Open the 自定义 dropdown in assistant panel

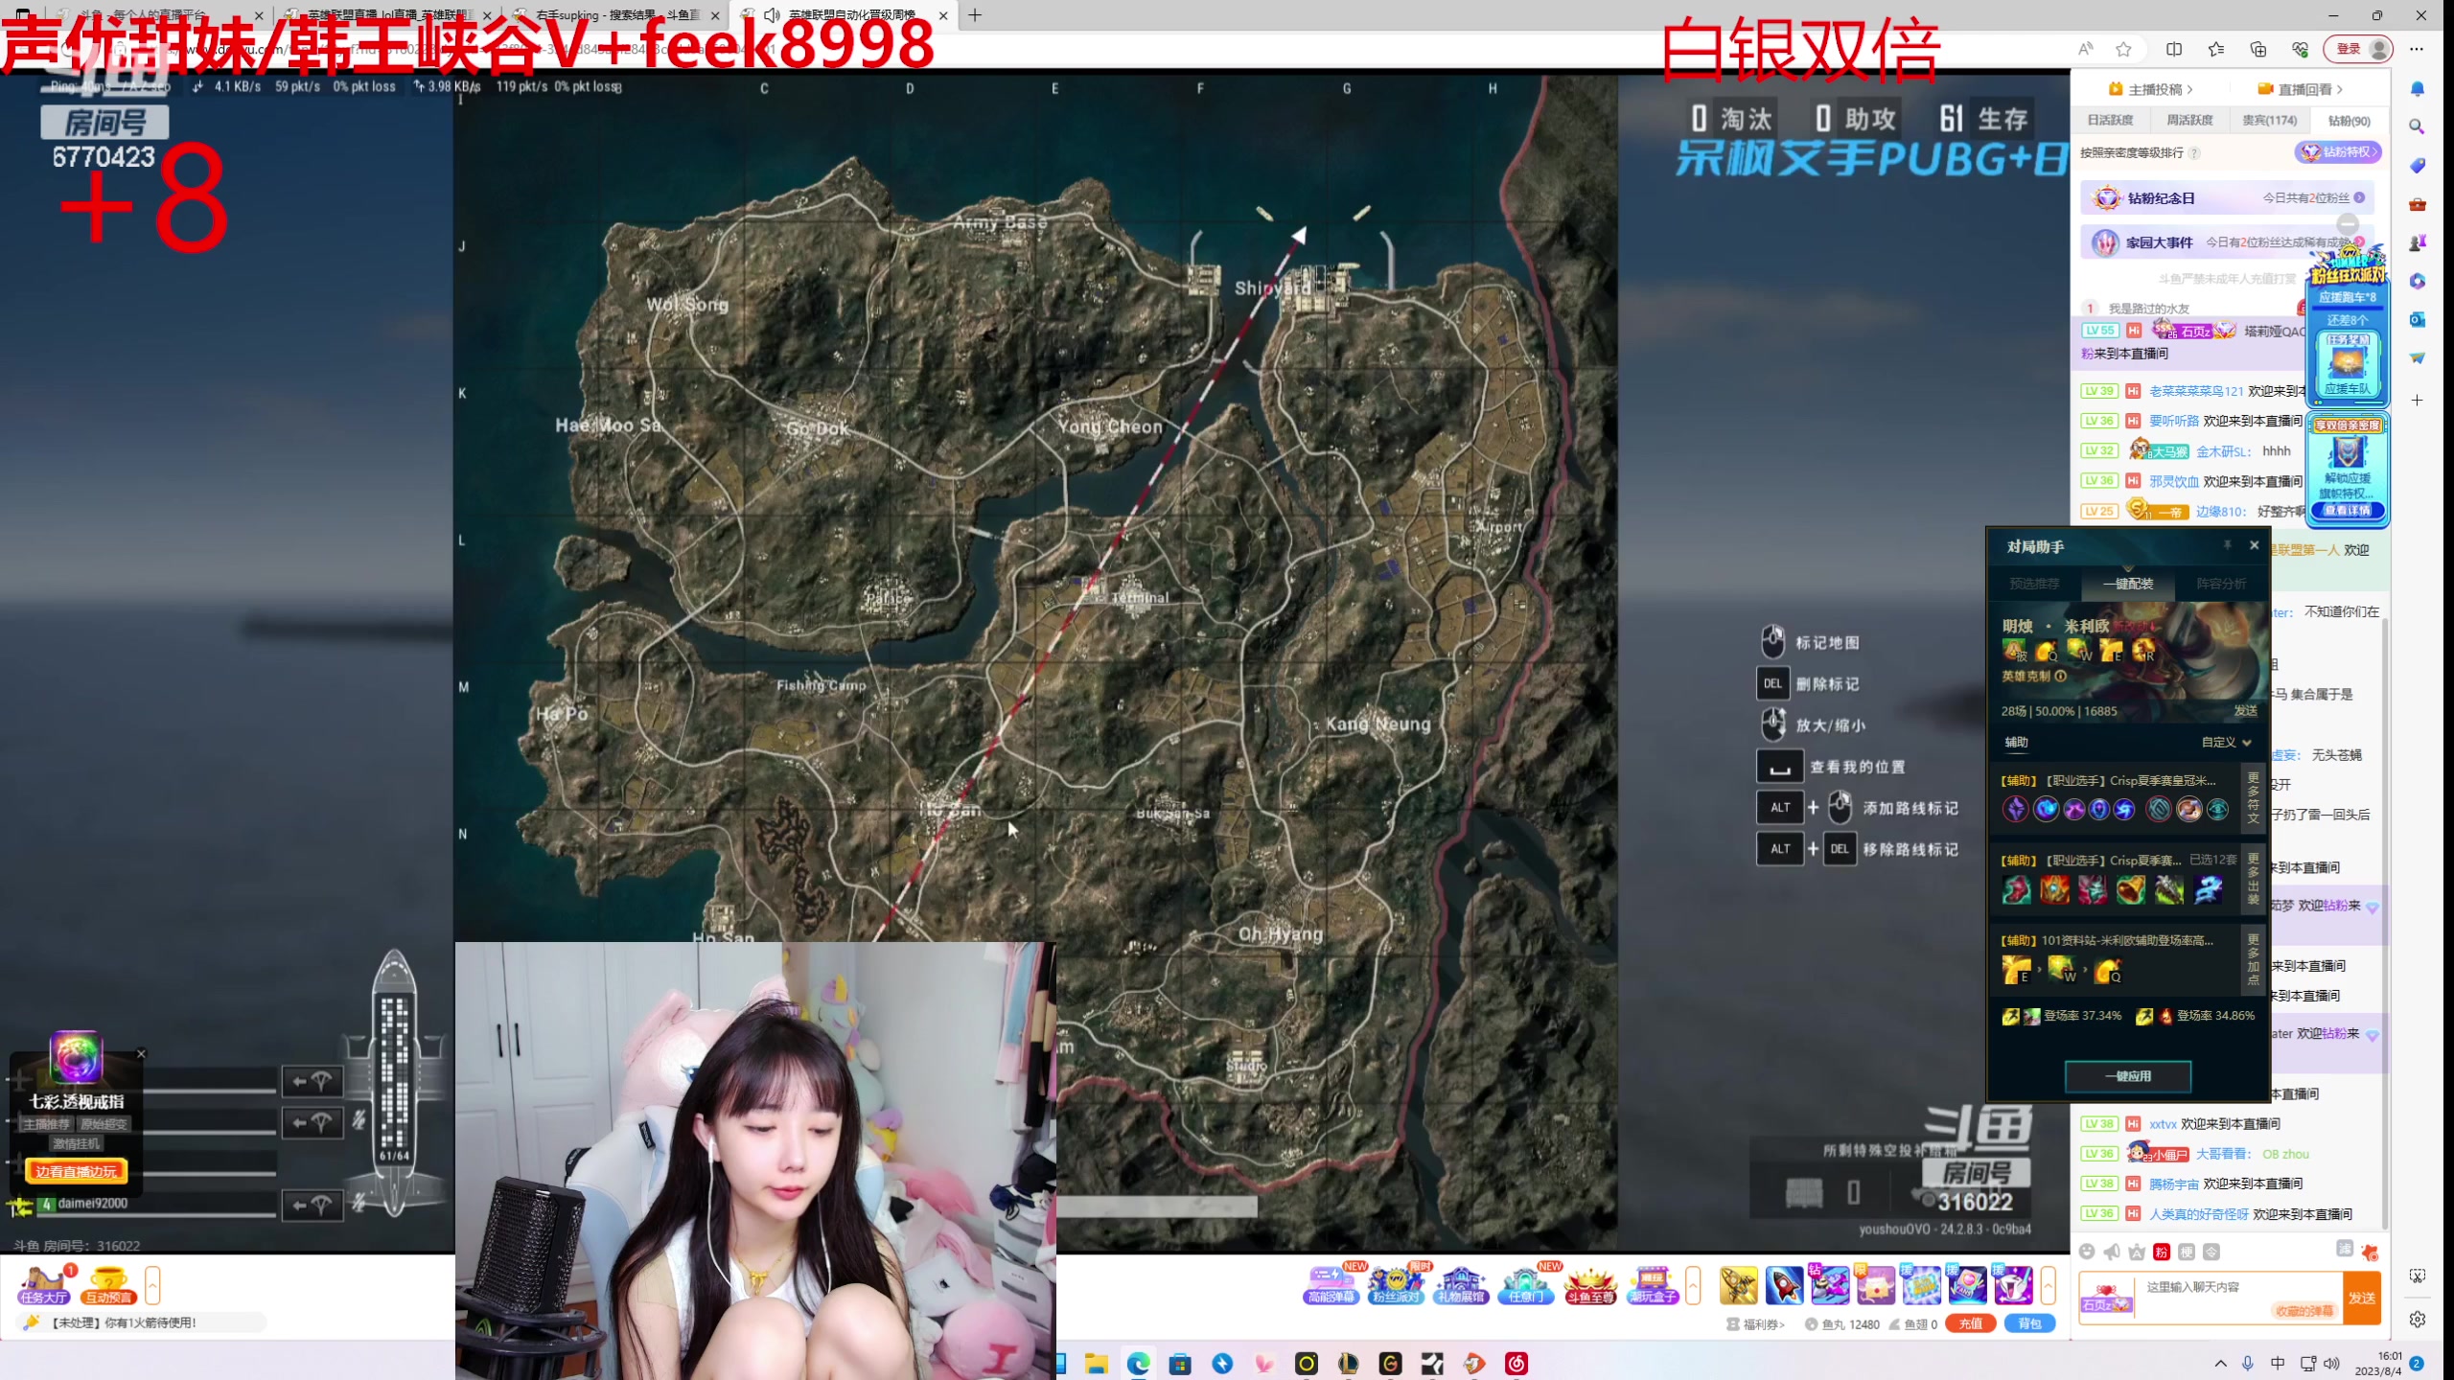click(2226, 742)
